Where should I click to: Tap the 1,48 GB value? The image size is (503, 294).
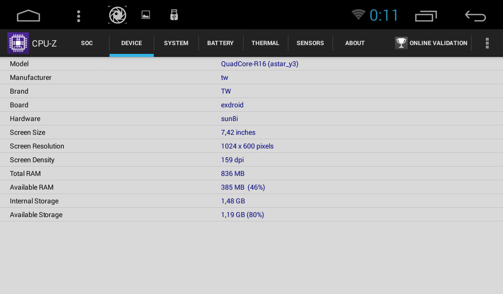point(233,201)
